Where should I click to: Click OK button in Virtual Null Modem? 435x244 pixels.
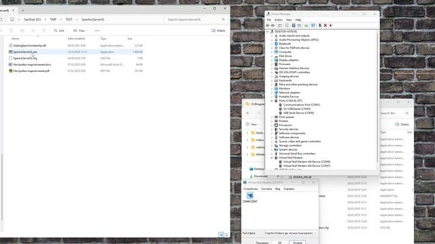(279, 243)
